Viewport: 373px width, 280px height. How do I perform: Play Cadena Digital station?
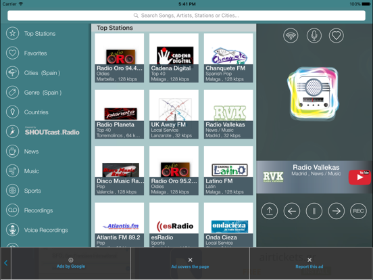click(174, 58)
